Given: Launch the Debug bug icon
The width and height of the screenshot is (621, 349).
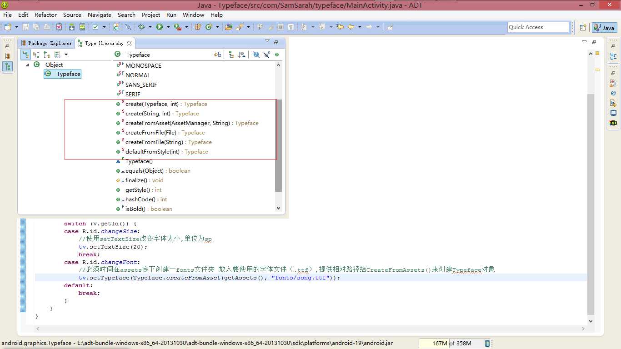Looking at the screenshot, I should (141, 27).
